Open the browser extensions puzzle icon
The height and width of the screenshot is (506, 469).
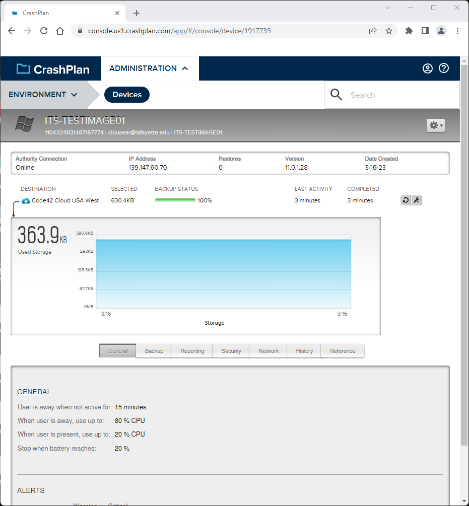(x=409, y=31)
